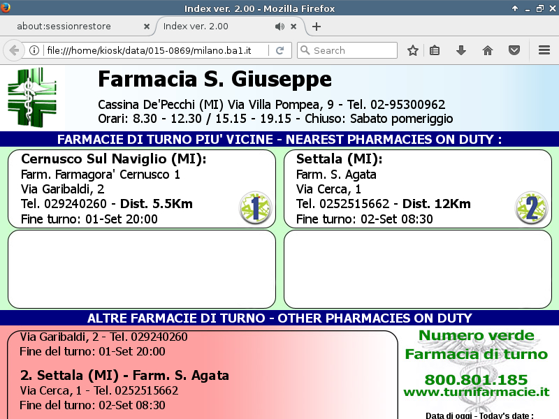This screenshot has height=419, width=559.
Task: Click the browser back arrow button
Action: pos(13,50)
